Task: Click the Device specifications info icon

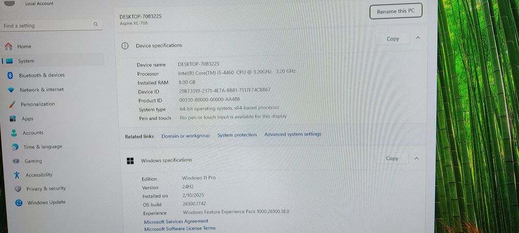Action: tap(125, 46)
